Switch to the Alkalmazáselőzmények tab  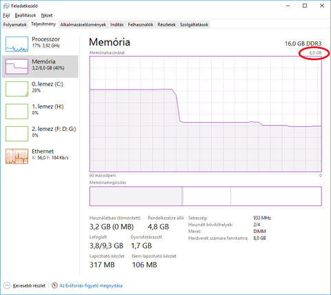pyautogui.click(x=83, y=25)
